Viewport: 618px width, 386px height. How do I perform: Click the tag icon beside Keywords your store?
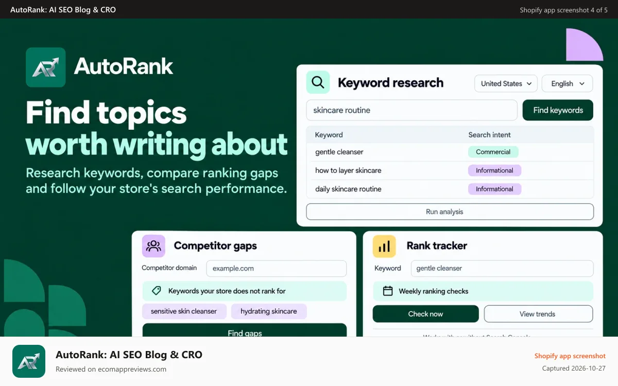[x=157, y=291]
